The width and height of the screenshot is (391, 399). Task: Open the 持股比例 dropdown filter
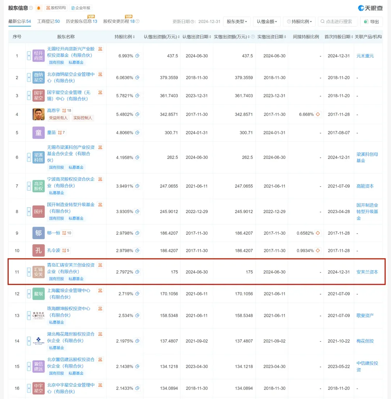[x=299, y=22]
